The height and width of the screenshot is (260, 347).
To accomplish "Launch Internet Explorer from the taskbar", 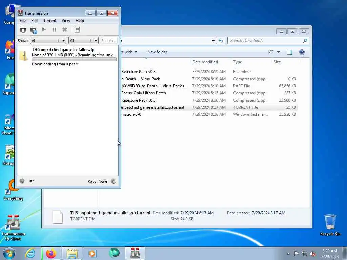I will point(30,253).
